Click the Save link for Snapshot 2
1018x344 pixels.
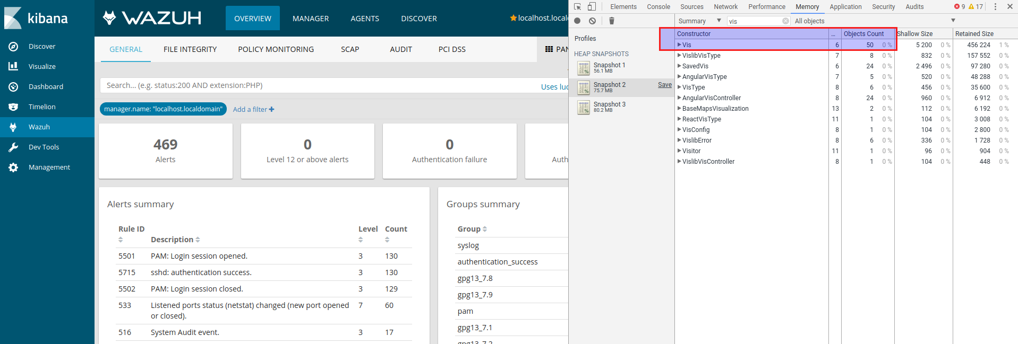(x=665, y=85)
